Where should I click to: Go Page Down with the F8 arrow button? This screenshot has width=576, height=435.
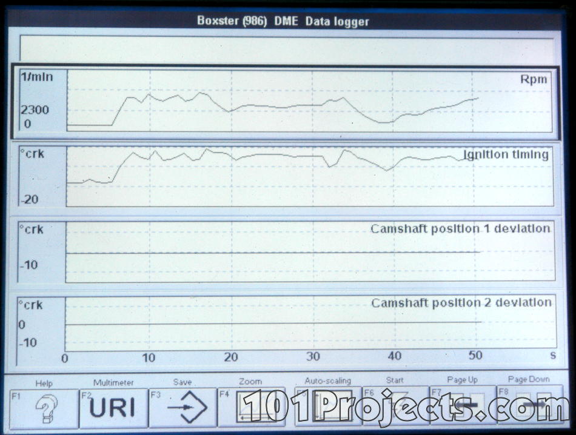[x=529, y=403]
